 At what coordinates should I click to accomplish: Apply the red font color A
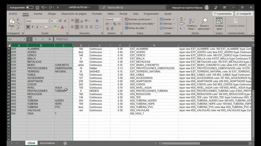62,27
